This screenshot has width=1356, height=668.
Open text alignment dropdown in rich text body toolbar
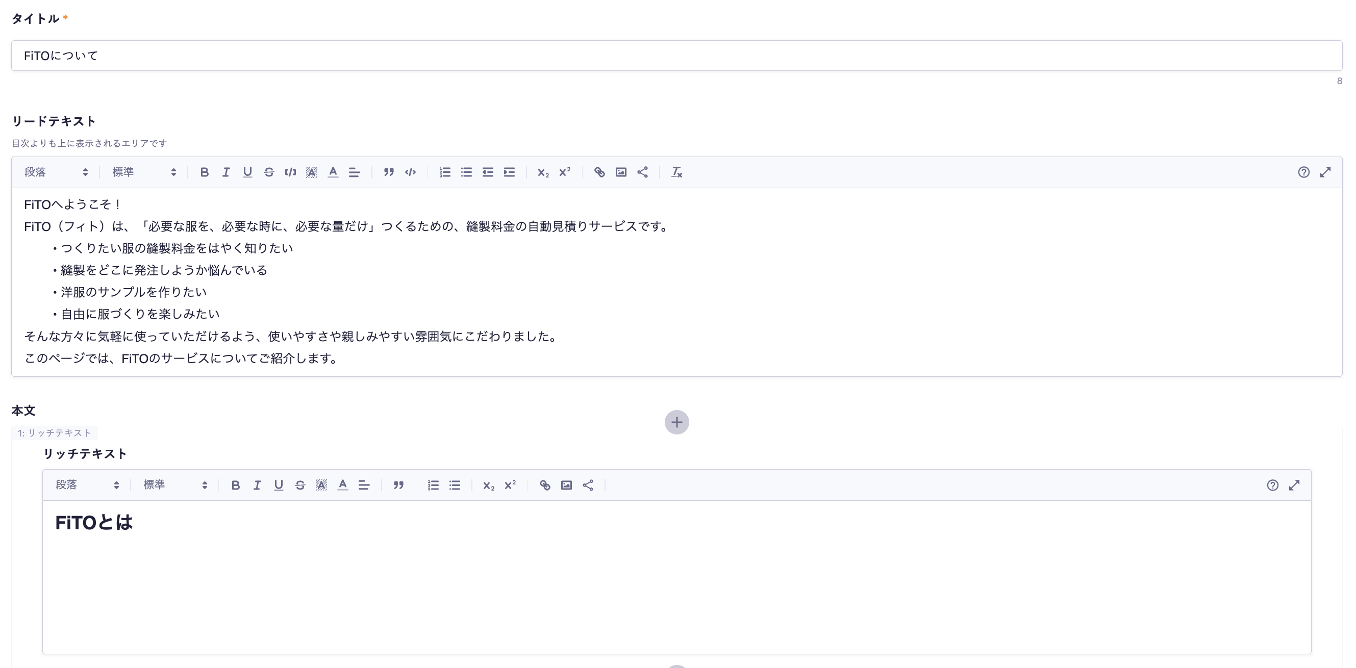point(364,485)
